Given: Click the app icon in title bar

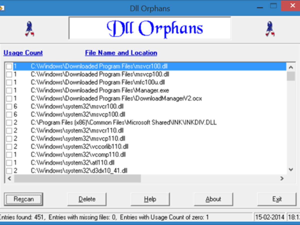Looking at the screenshot, I should [x=1, y=8].
